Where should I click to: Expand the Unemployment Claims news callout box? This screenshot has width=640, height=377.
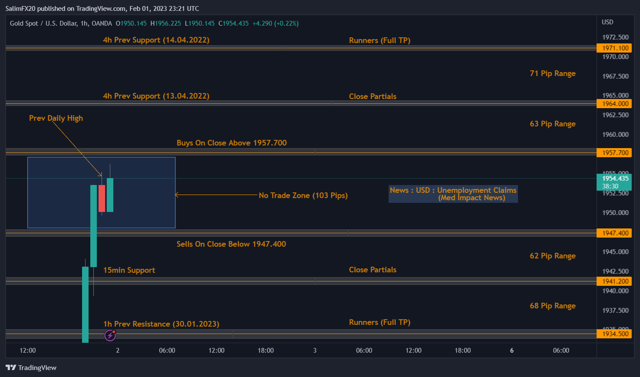click(x=452, y=194)
